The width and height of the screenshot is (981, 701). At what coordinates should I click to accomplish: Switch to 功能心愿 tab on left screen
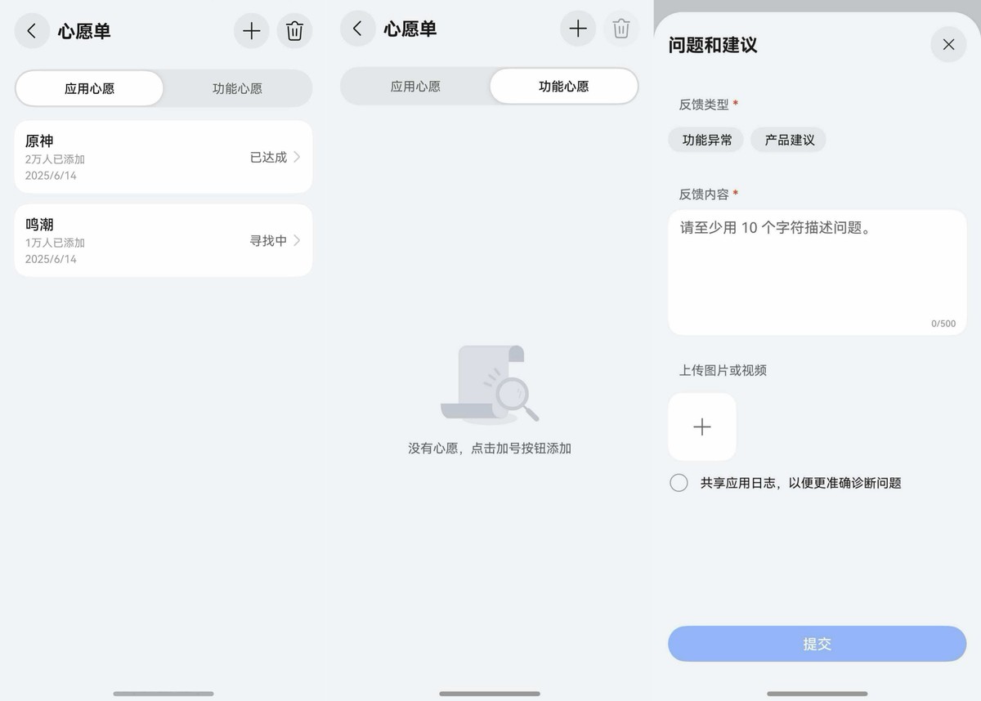pos(237,88)
